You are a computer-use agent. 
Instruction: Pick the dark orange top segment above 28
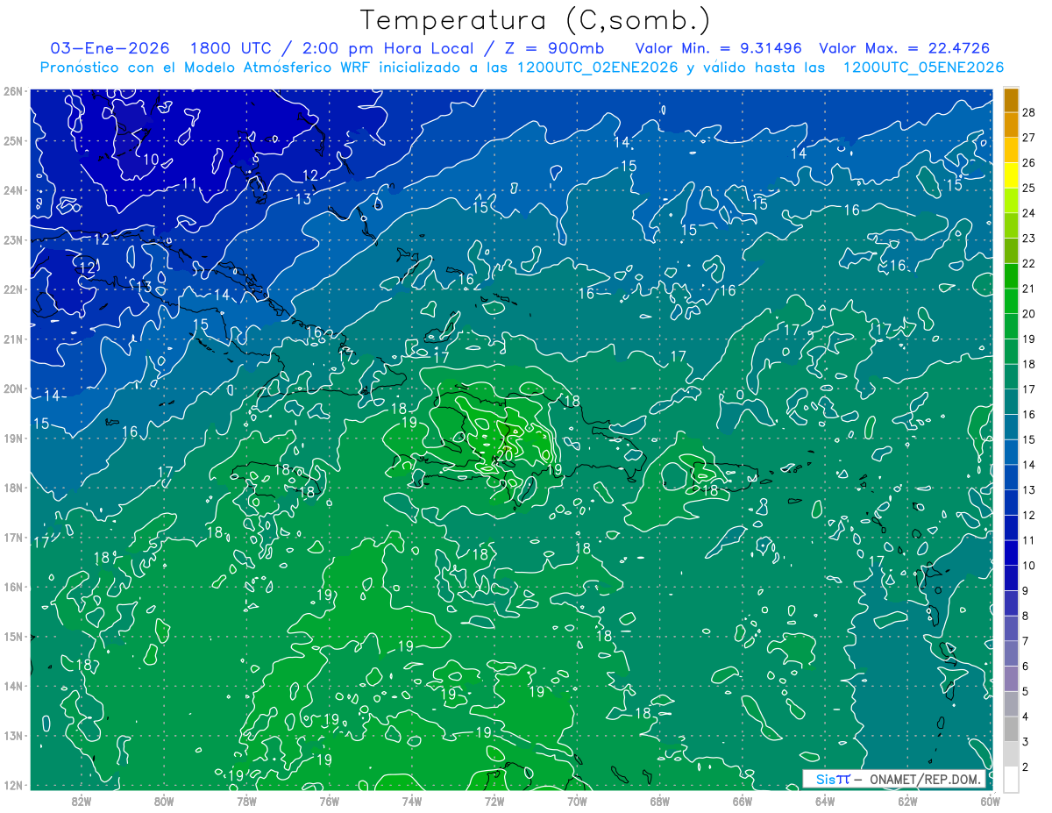click(x=1012, y=100)
